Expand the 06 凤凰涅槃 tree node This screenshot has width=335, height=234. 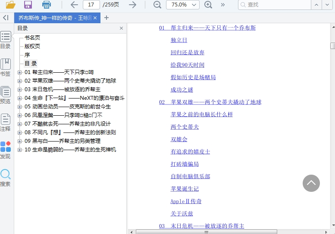click(x=19, y=115)
